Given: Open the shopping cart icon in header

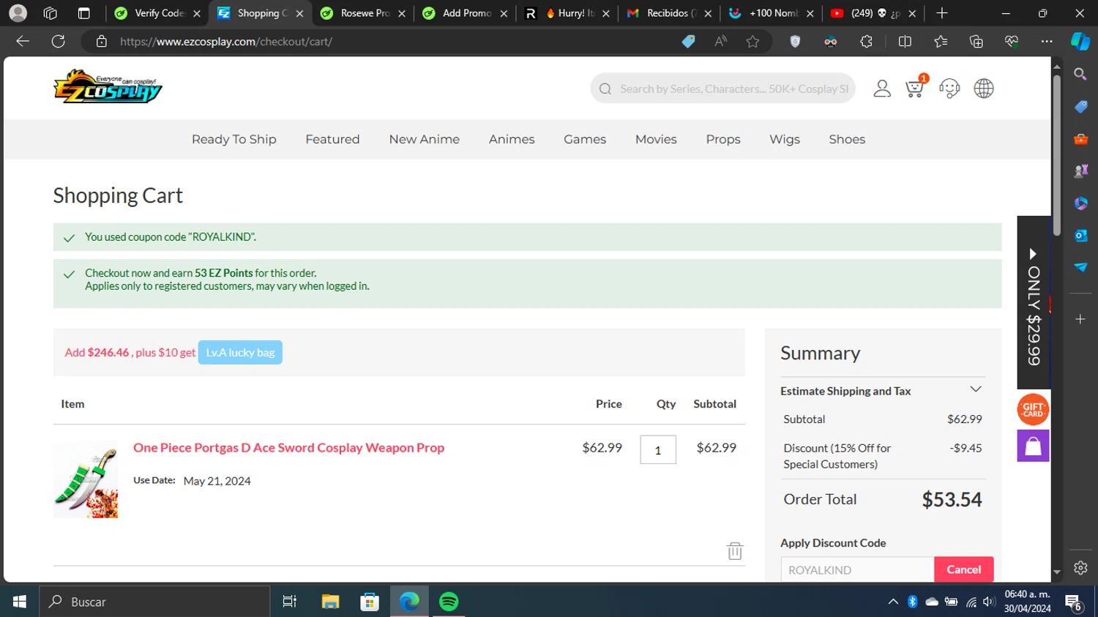Looking at the screenshot, I should click(x=915, y=88).
